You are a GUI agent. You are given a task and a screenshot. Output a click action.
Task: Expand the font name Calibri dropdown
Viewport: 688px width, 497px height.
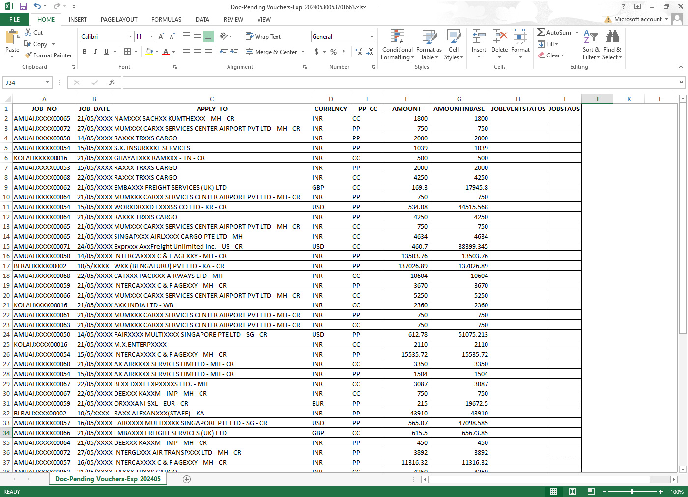130,37
